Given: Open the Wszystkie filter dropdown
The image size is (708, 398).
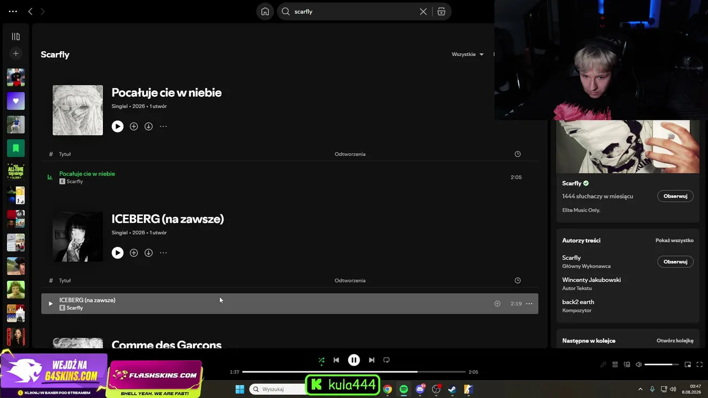Looking at the screenshot, I should [x=467, y=54].
